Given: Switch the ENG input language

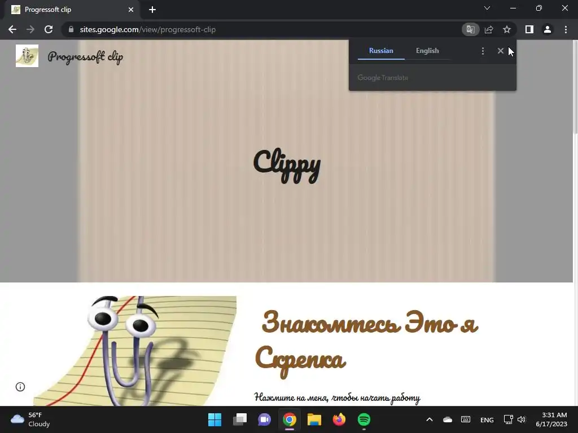Looking at the screenshot, I should pos(487,419).
